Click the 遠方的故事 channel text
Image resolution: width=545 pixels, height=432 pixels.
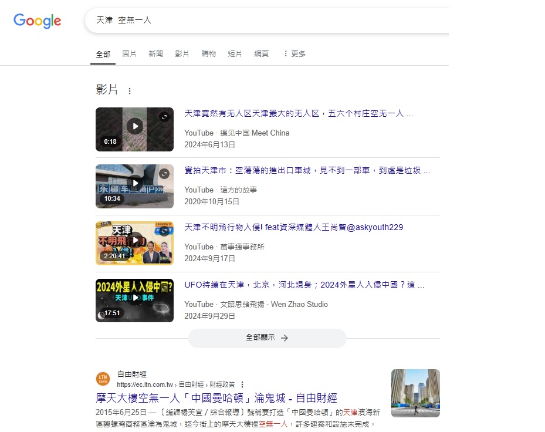(x=238, y=190)
